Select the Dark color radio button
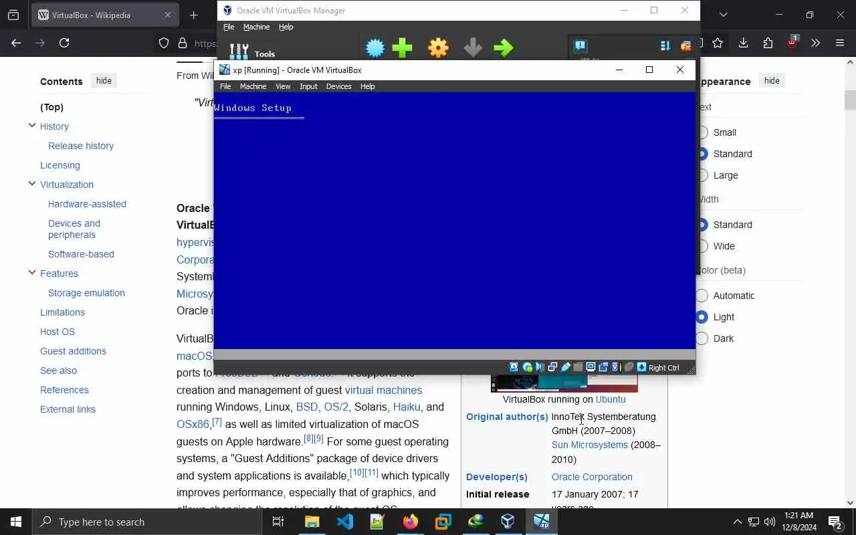856x535 pixels. pos(702,338)
